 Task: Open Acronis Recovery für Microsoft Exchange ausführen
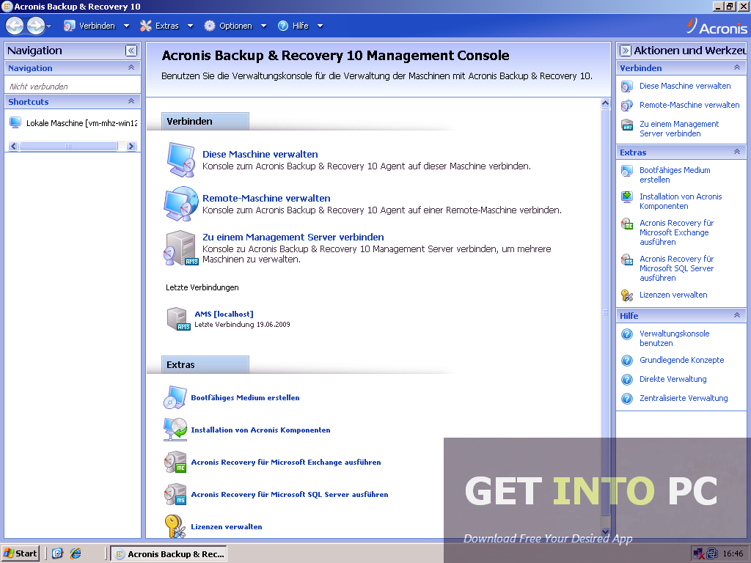(286, 462)
